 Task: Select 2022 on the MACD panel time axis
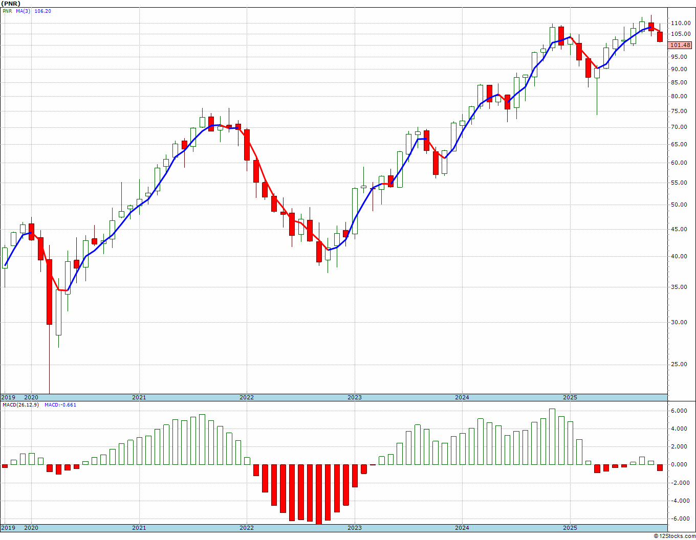[x=247, y=528]
